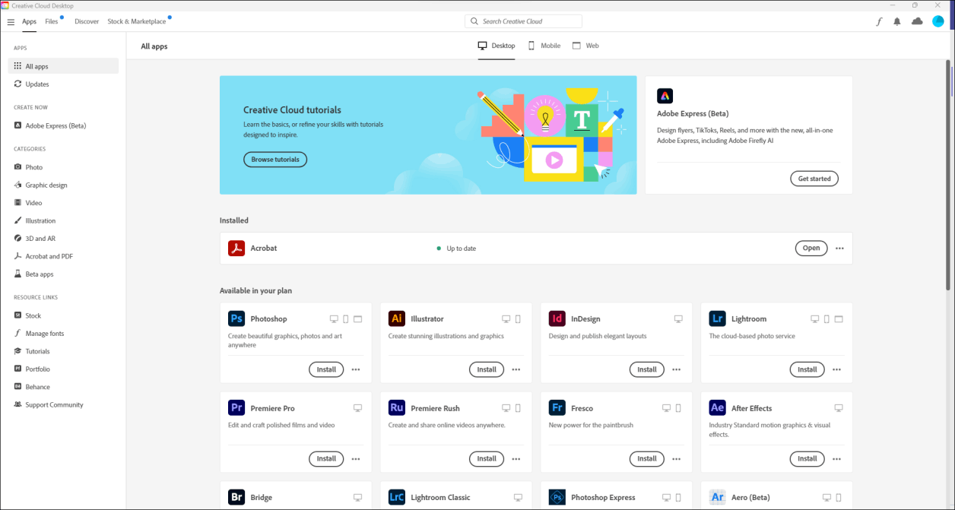This screenshot has width=955, height=510.
Task: Open more options next to Acrobat's Open button
Action: [839, 248]
